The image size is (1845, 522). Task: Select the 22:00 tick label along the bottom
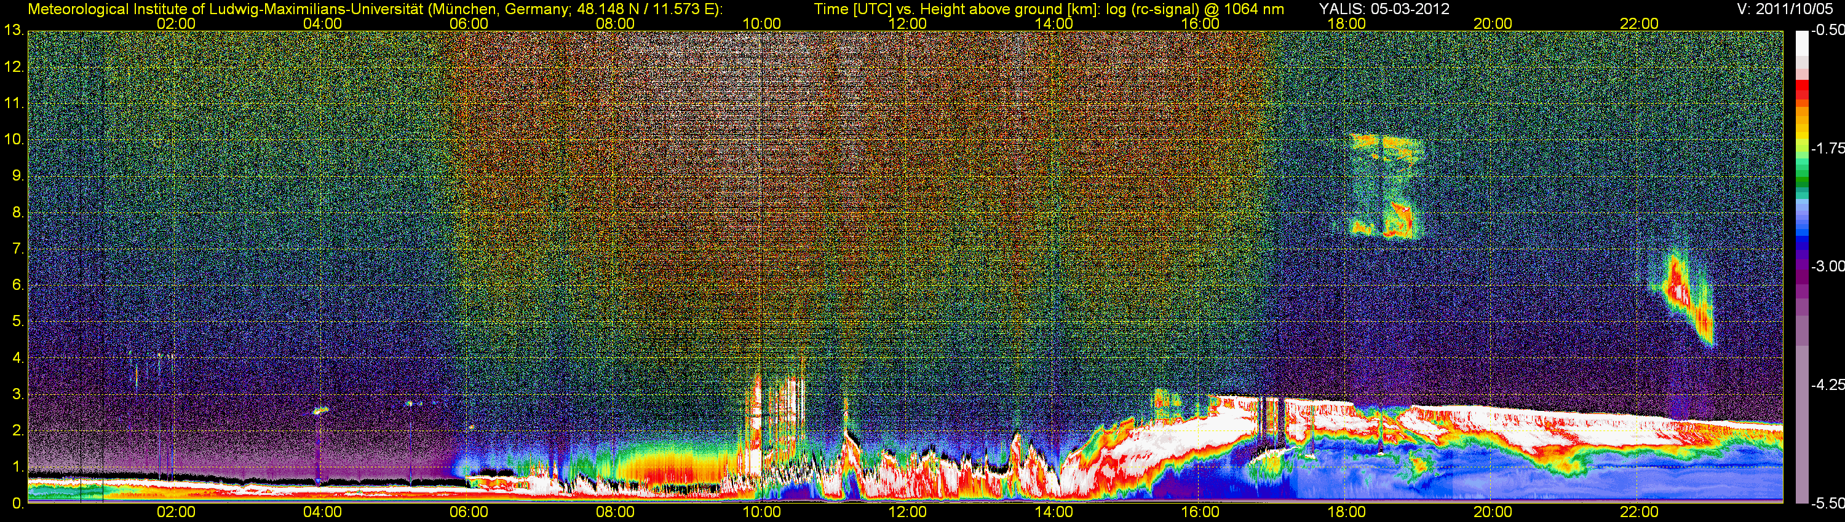[1639, 512]
